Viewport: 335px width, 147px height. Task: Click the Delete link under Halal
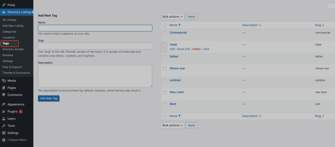[196, 49]
